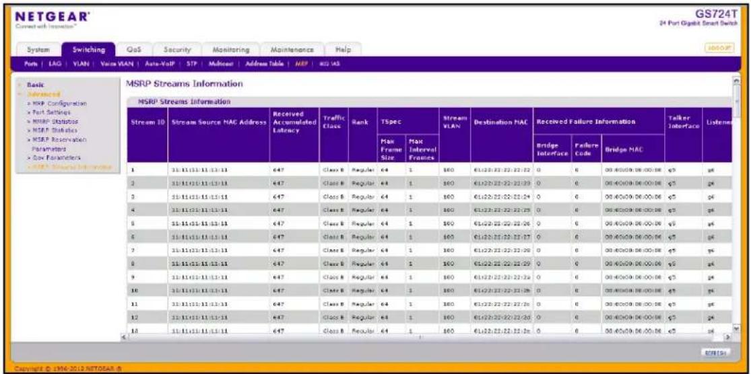The height and width of the screenshot is (374, 751).
Task: Click destination MAC 01:22:22:22:22:27 cell
Action: coord(502,237)
